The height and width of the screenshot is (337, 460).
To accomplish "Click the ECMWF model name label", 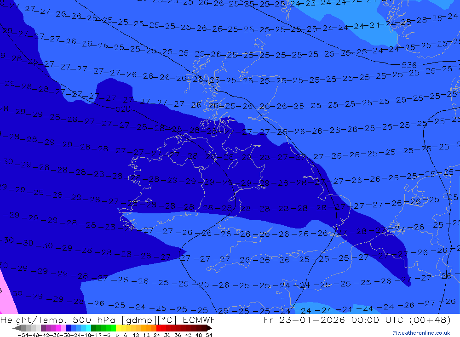I will pyautogui.click(x=199, y=320).
